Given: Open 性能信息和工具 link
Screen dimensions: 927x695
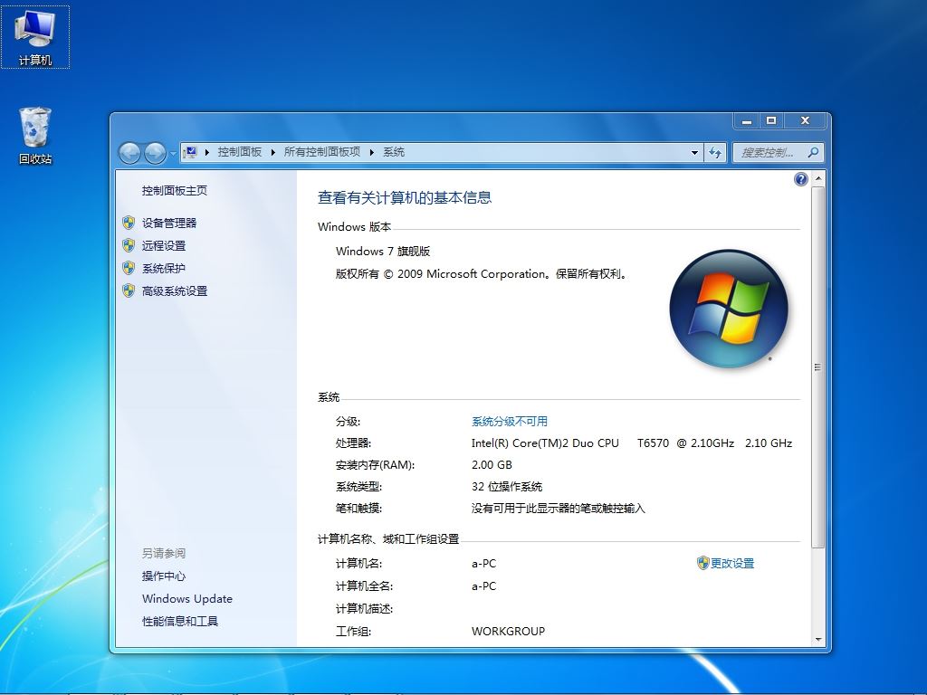Looking at the screenshot, I should coord(180,621).
